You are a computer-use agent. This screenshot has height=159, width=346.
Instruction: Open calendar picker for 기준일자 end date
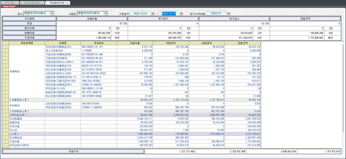pyautogui.click(x=181, y=13)
